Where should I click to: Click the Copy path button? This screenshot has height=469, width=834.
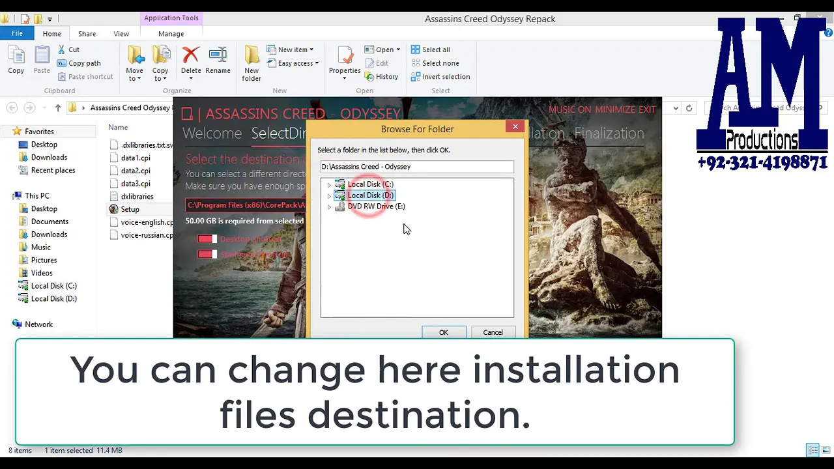coord(79,63)
